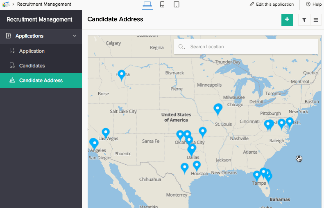This screenshot has height=208, width=324.
Task: Open the filter funnel icon
Action: (x=304, y=20)
